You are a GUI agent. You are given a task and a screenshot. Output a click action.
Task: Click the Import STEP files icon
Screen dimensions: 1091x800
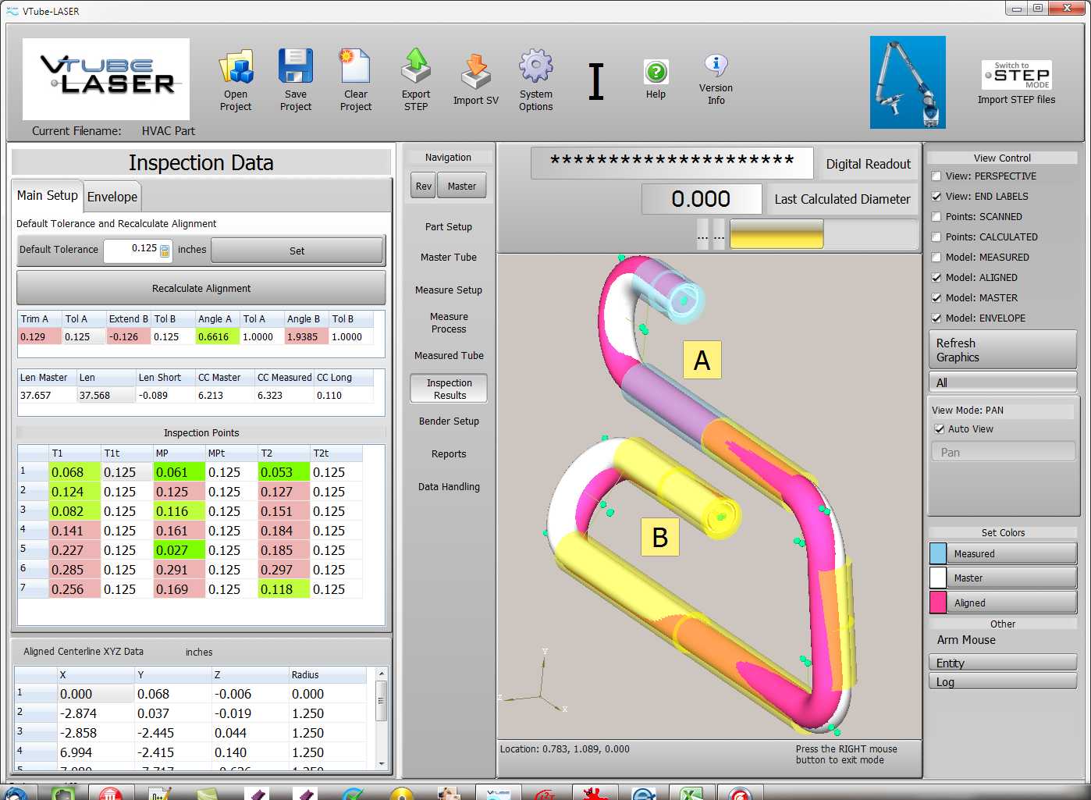click(1016, 76)
